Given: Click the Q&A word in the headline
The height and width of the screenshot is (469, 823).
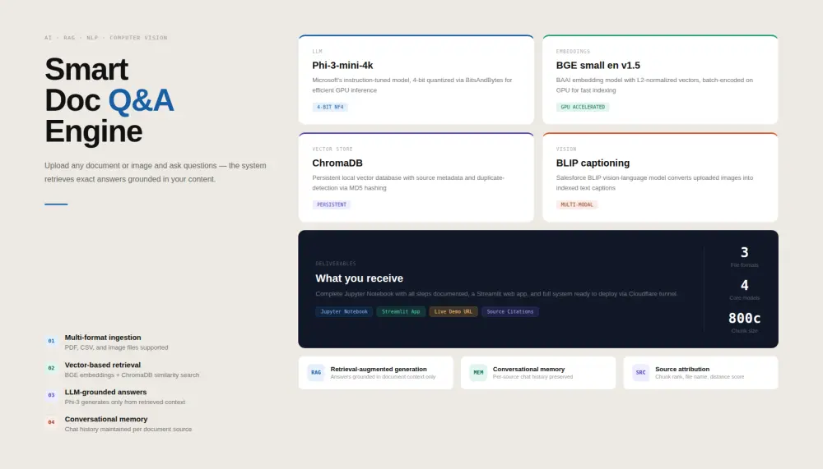Looking at the screenshot, I should point(141,100).
